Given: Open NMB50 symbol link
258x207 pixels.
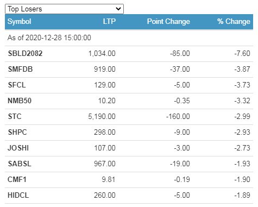Looking at the screenshot, I should click(20, 101).
